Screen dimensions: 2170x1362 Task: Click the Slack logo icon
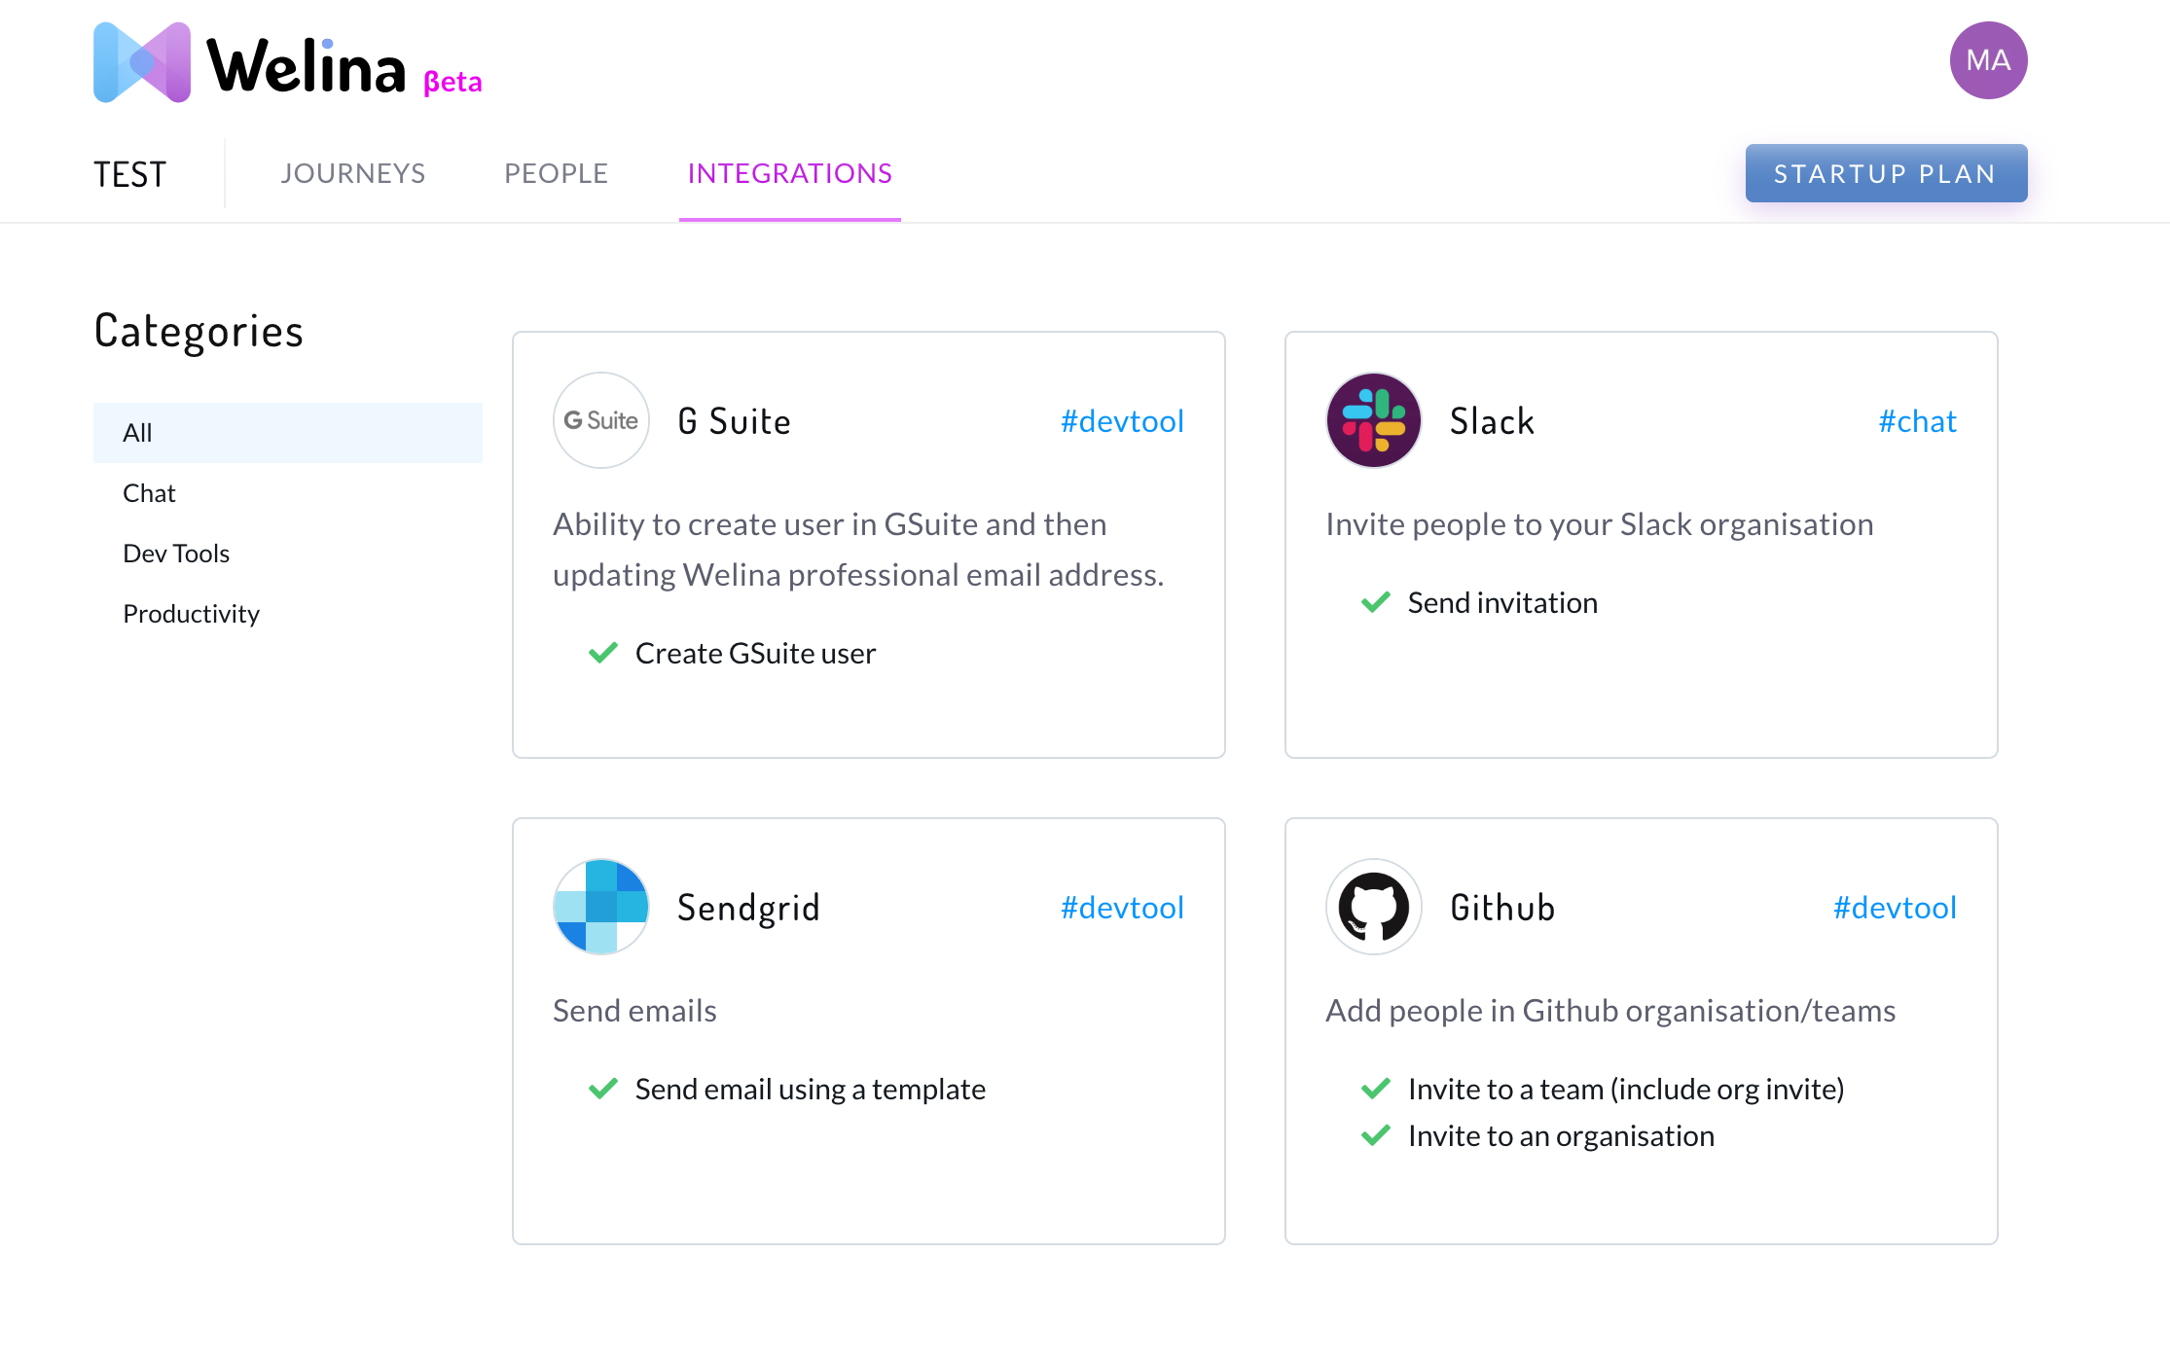[x=1374, y=420]
